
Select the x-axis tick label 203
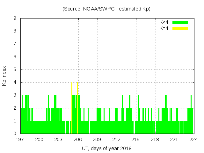tap(59, 139)
